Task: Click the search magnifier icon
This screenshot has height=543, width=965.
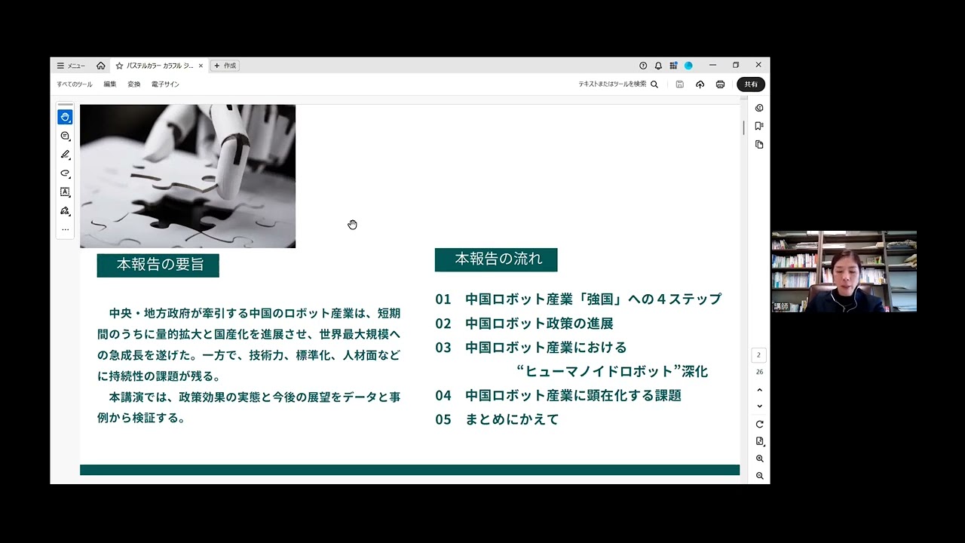Action: [654, 84]
